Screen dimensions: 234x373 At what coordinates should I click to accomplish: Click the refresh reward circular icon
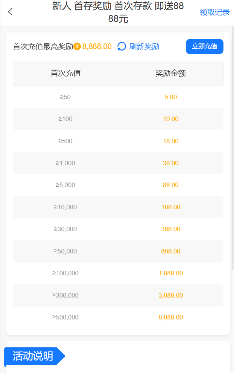122,46
